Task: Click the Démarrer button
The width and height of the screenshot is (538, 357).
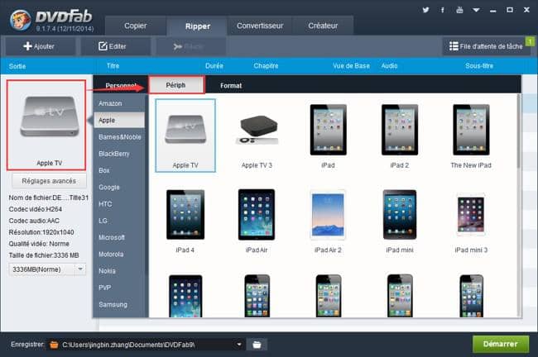Action: tap(501, 344)
